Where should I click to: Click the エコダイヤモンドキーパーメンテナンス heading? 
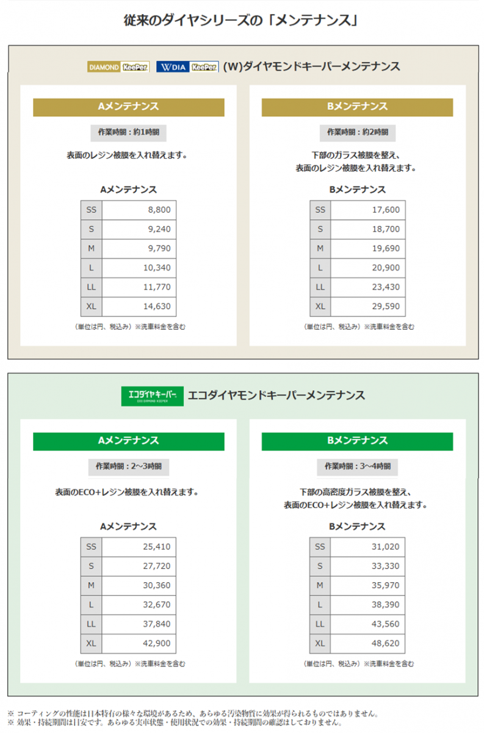pyautogui.click(x=277, y=396)
